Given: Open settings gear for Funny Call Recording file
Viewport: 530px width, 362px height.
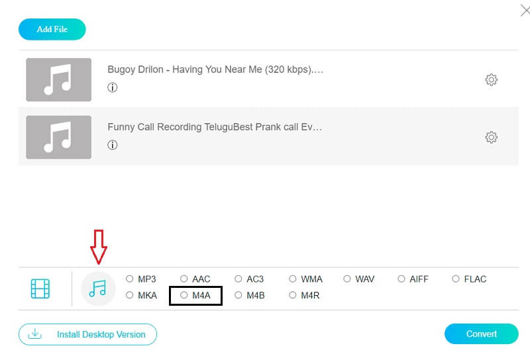Looking at the screenshot, I should (491, 138).
